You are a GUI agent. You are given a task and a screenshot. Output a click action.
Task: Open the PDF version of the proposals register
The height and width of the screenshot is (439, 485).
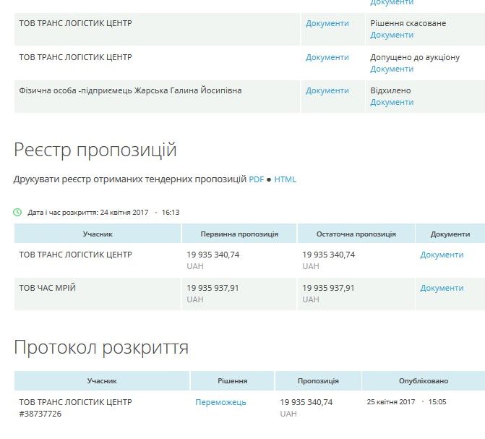256,179
